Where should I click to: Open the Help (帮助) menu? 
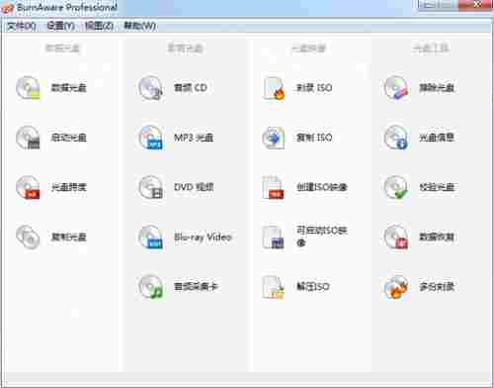[x=139, y=26]
